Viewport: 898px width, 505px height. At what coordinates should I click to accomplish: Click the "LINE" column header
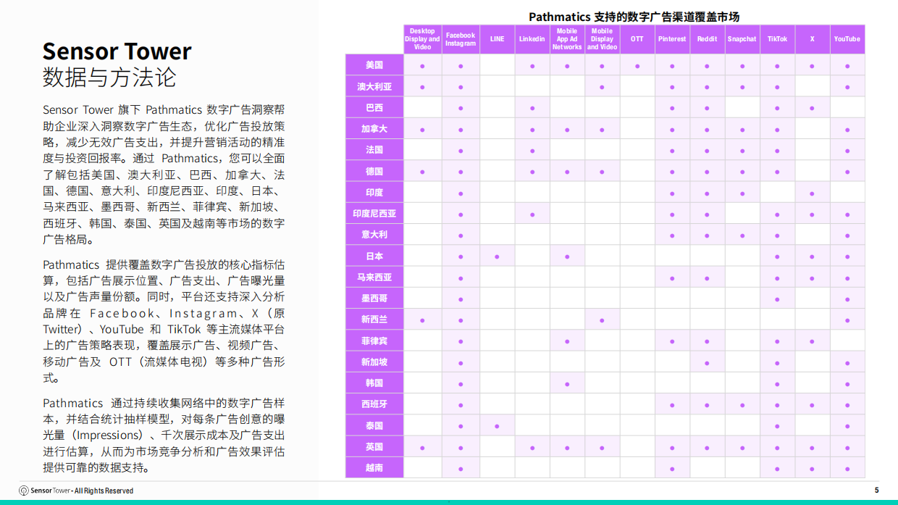click(497, 39)
